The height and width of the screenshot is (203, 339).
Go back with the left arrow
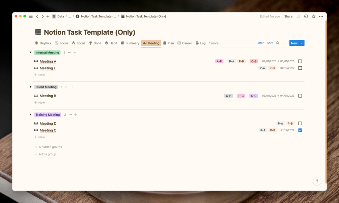click(37, 16)
